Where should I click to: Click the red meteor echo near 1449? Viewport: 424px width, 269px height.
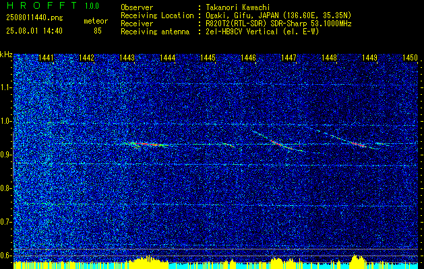357,144
